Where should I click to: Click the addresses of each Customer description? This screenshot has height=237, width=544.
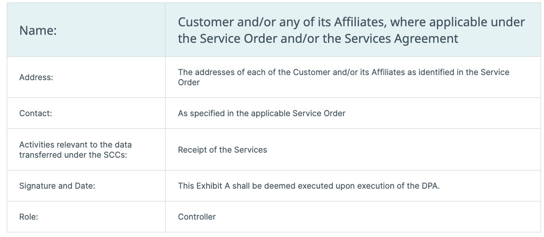pos(343,77)
